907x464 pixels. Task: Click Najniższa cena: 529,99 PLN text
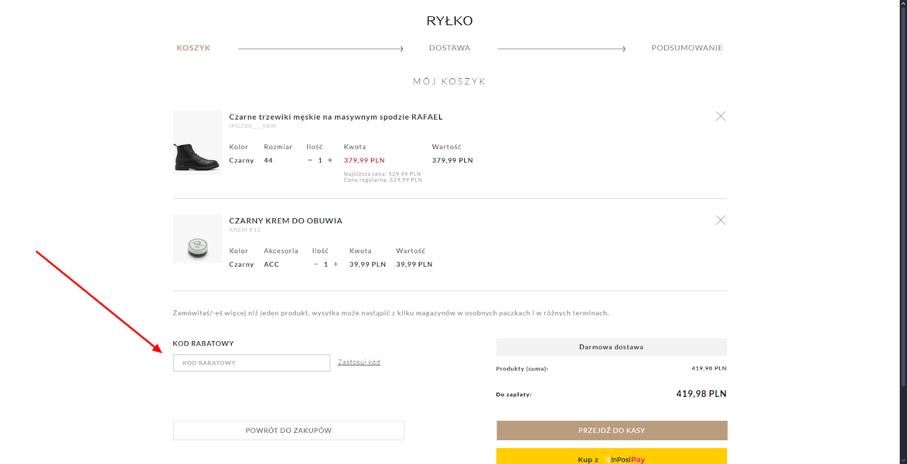[x=382, y=174]
